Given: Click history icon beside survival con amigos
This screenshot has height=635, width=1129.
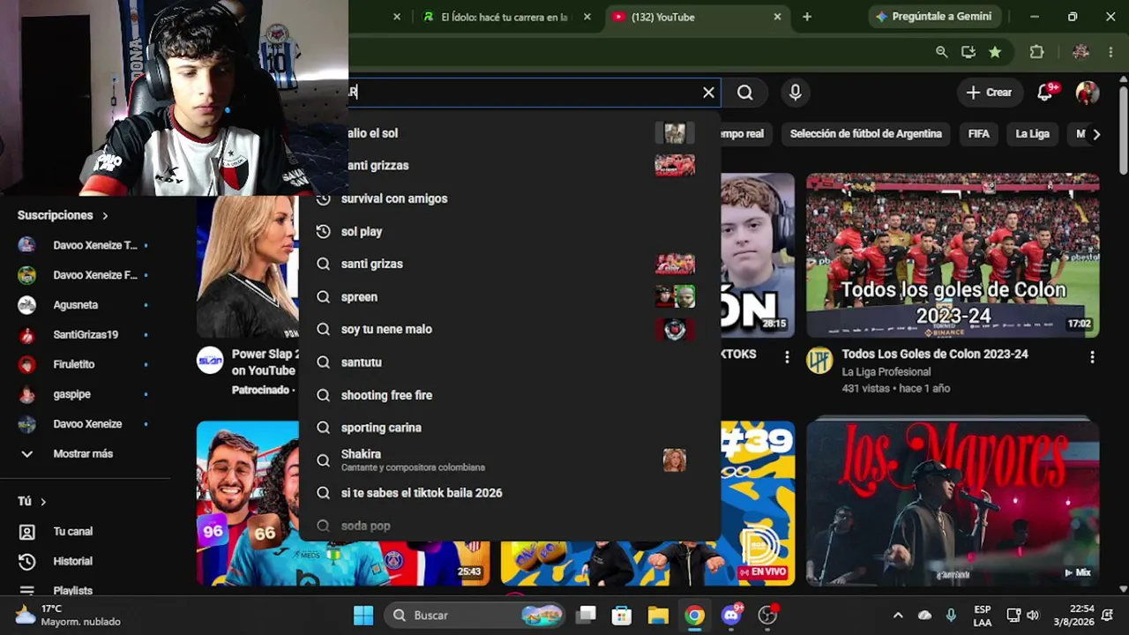Looking at the screenshot, I should tap(324, 198).
